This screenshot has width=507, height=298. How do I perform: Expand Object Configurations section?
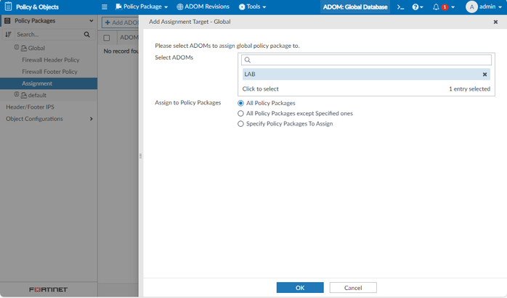click(x=91, y=119)
